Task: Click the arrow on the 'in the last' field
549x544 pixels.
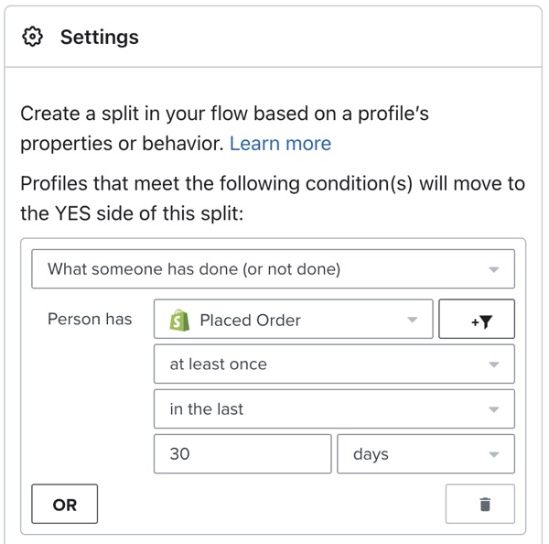Action: point(494,409)
